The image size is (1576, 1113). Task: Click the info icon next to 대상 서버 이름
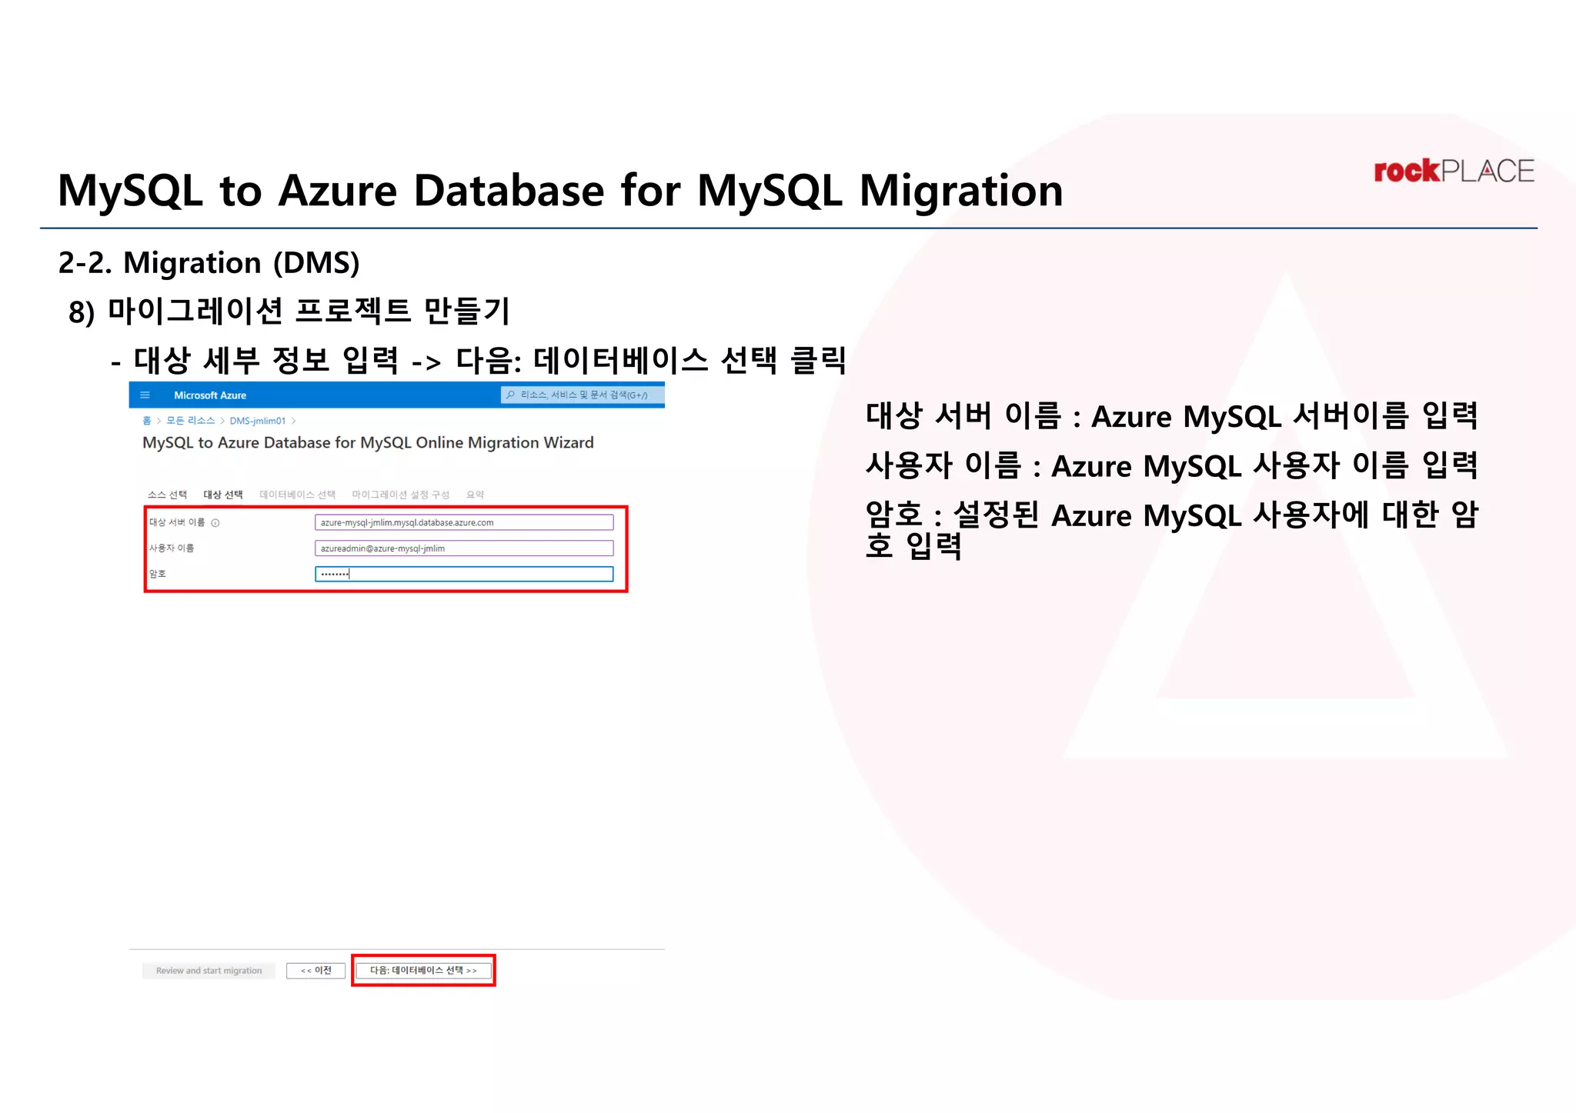tap(215, 523)
